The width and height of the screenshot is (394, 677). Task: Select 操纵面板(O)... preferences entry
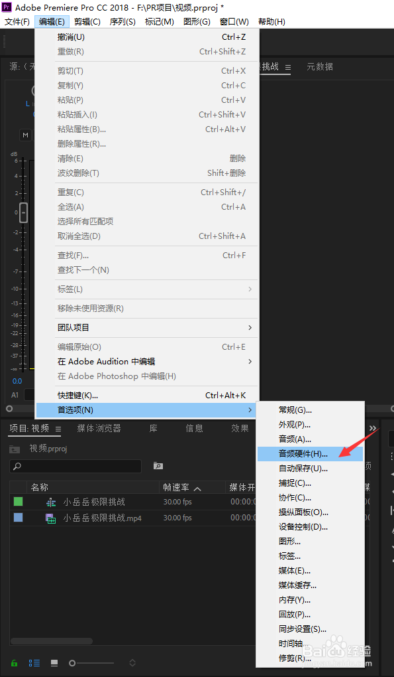pyautogui.click(x=310, y=512)
